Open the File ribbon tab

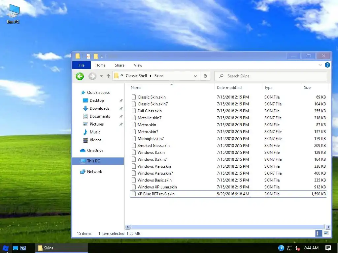tap(82, 65)
